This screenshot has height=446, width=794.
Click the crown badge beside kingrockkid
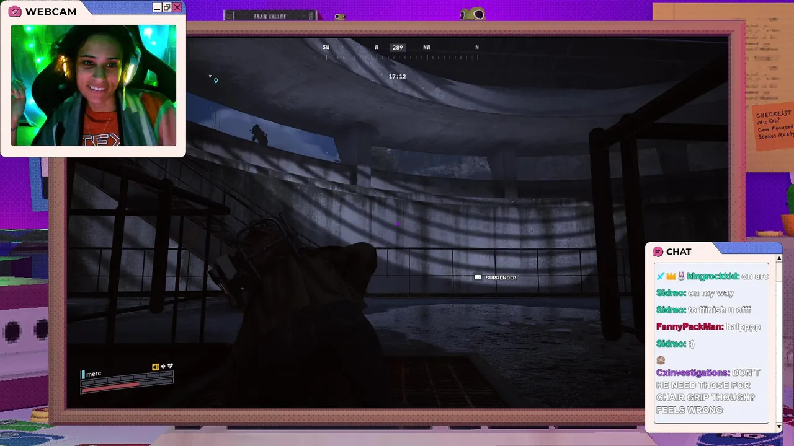tap(671, 276)
